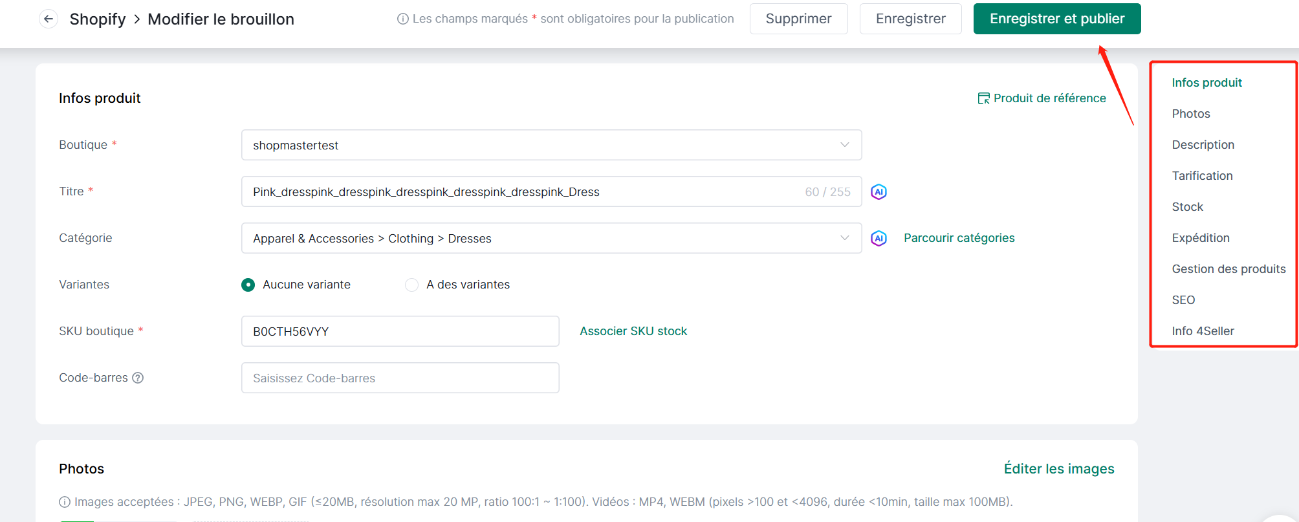
Task: Navigate to Stock in sidebar
Action: pyautogui.click(x=1187, y=207)
